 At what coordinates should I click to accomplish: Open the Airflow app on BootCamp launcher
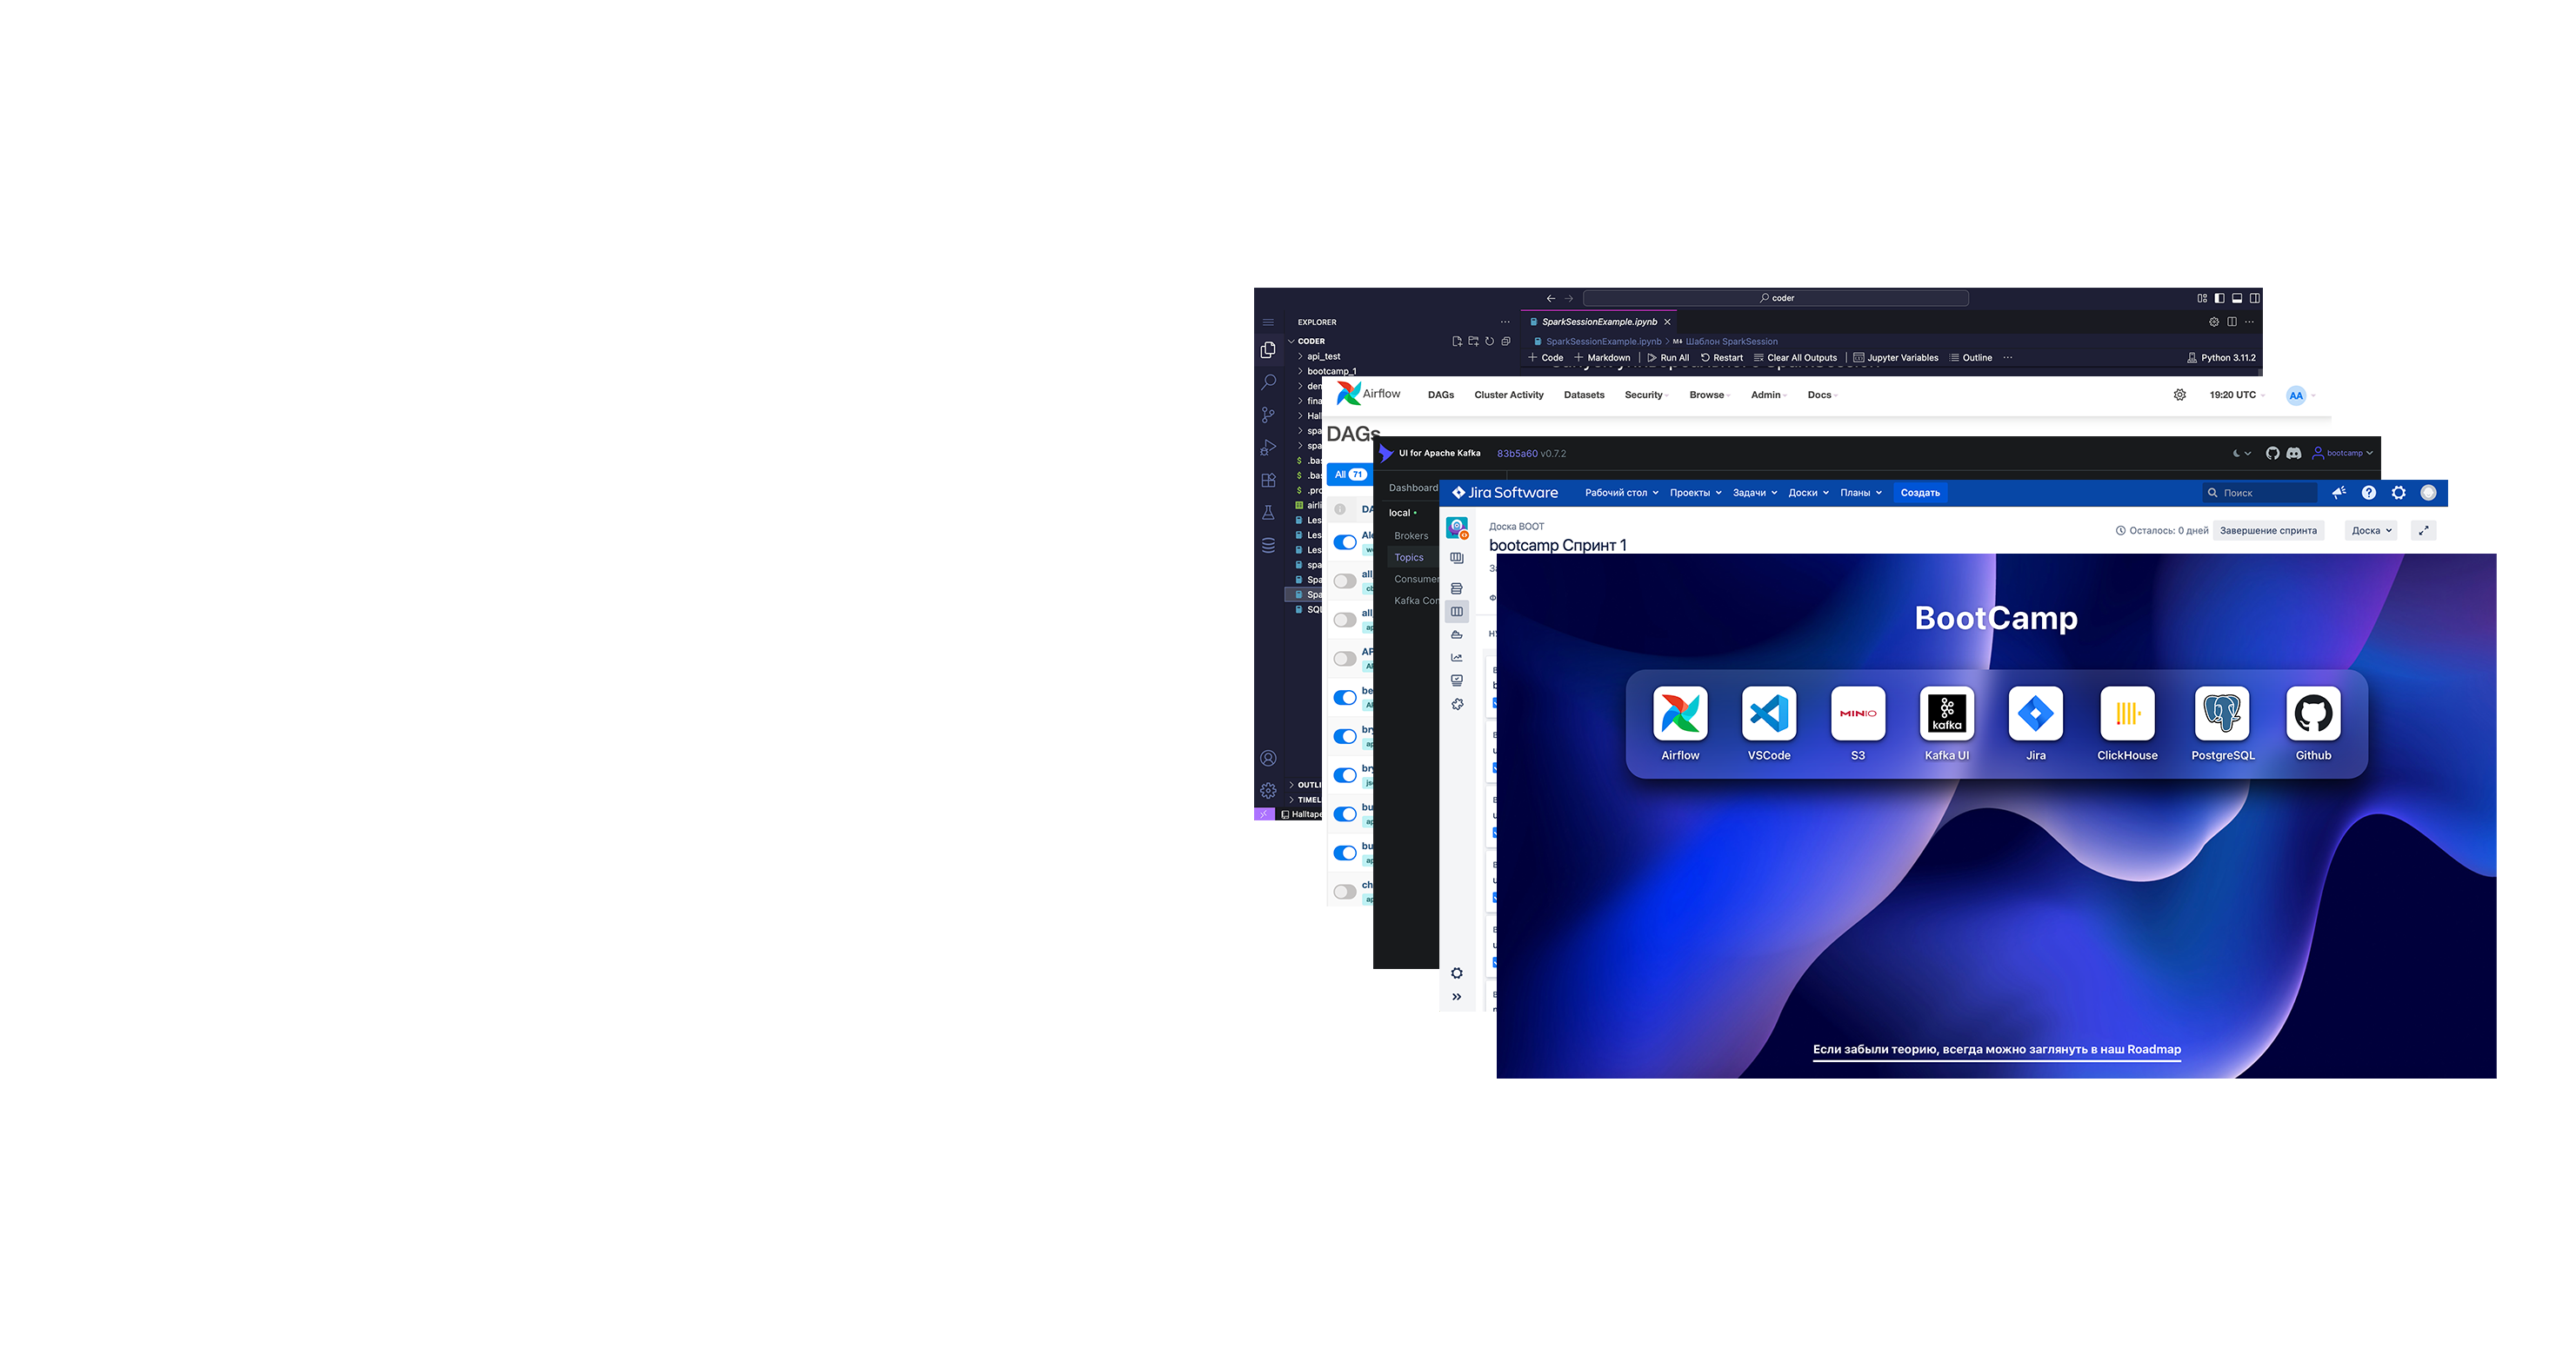(1680, 714)
